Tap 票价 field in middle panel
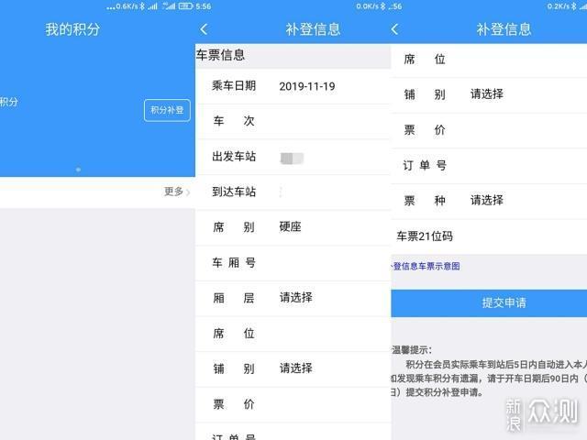Image resolution: width=587 pixels, height=440 pixels. coord(321,404)
